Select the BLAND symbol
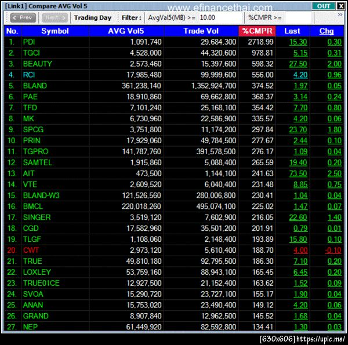The height and width of the screenshot is (345, 348). point(35,86)
